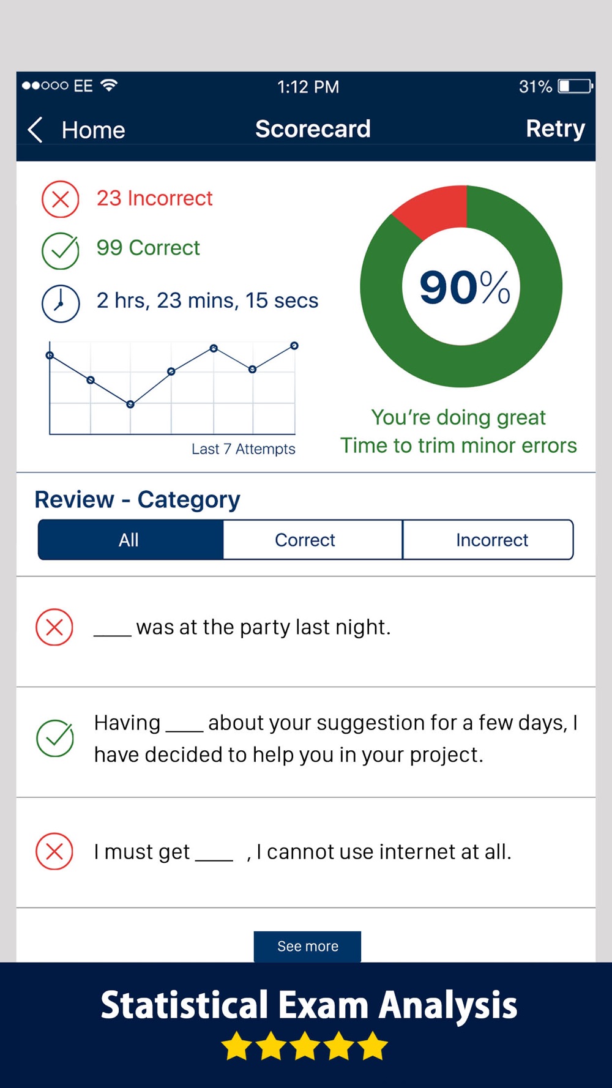Select the last point on attempts graph
The height and width of the screenshot is (1088, 612).
coord(294,346)
